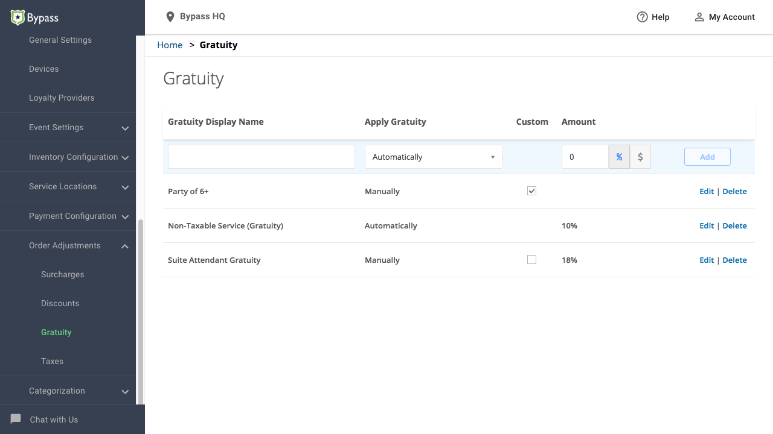
Task: Click the Suite Attendant Gratuity name
Action: 214,260
